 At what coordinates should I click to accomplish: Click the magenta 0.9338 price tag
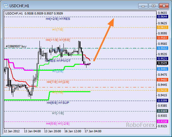(x=163, y=122)
